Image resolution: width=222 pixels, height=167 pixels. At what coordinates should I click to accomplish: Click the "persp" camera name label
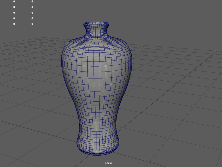109,163
